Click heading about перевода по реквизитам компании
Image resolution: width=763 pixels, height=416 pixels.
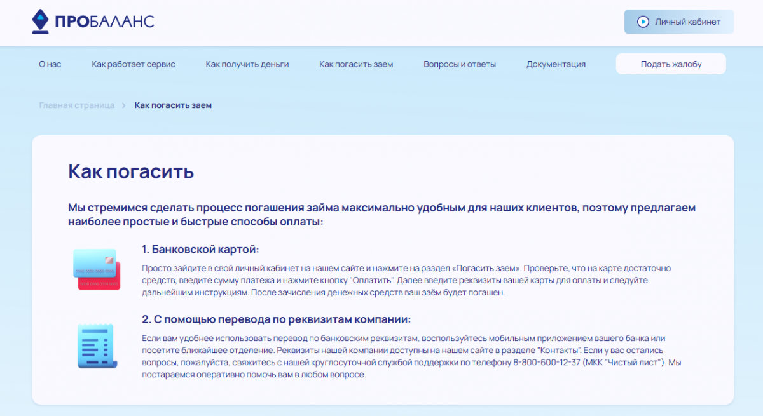[x=276, y=319]
